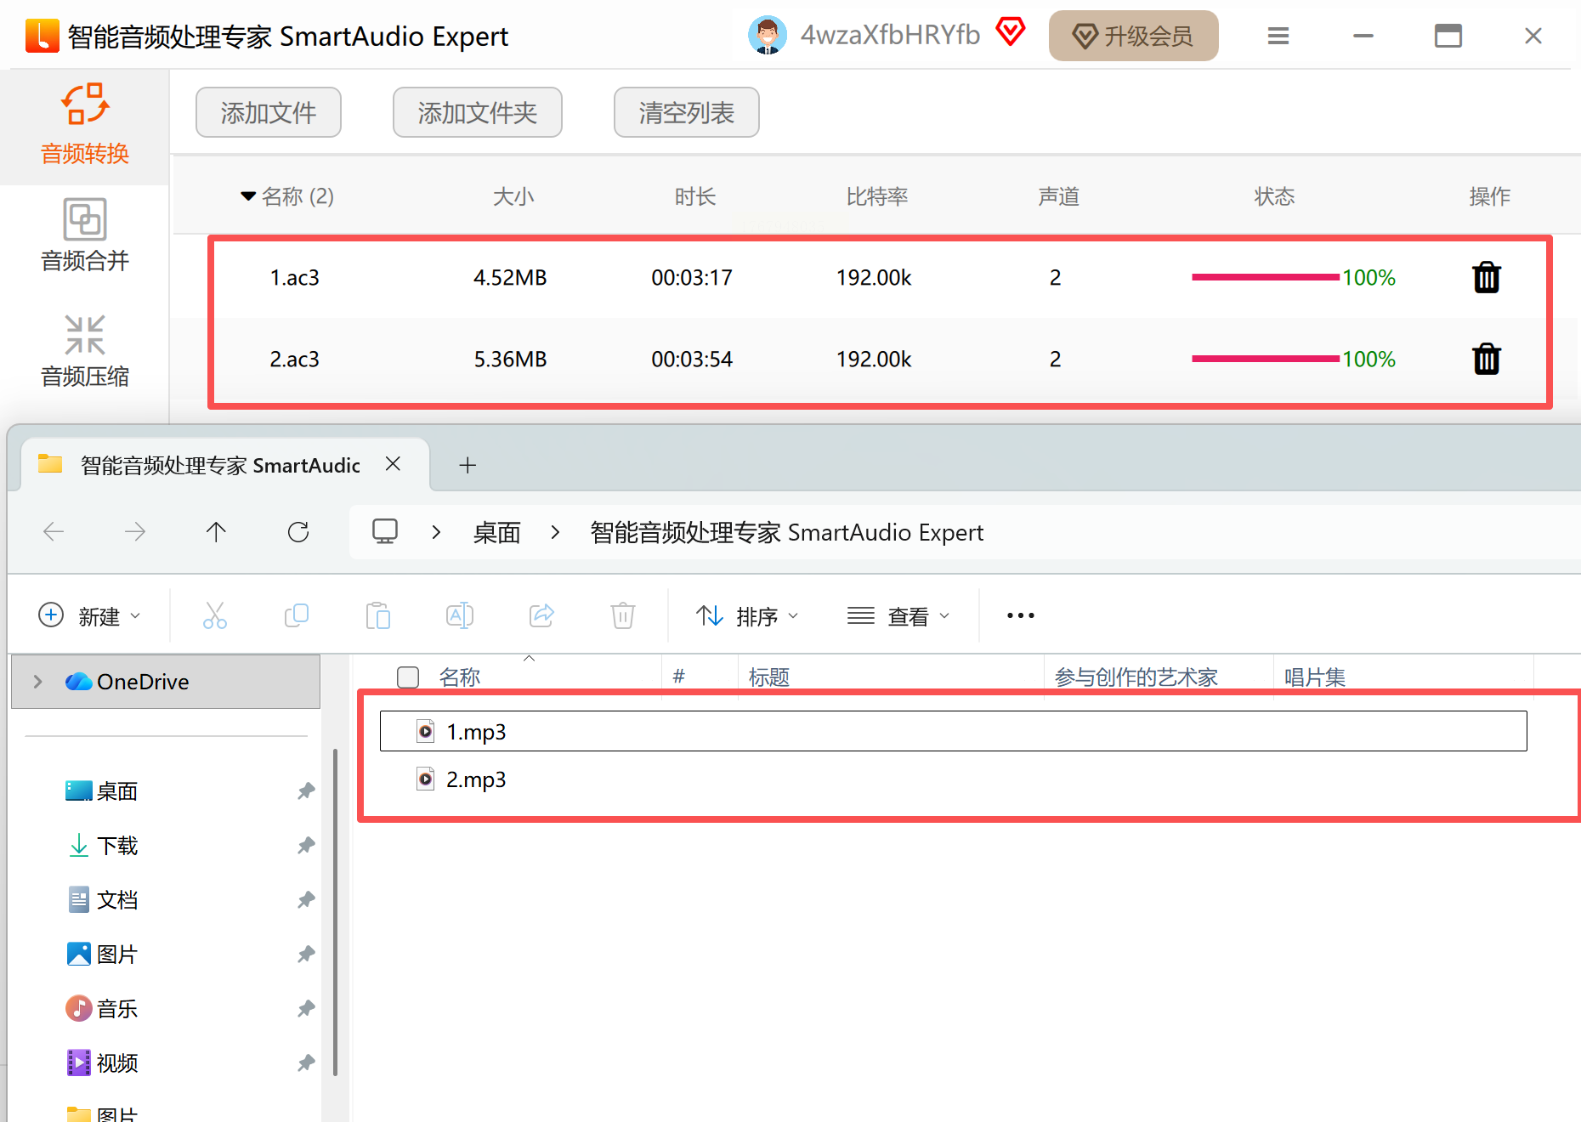The image size is (1581, 1122).
Task: Click the Cut scissors icon in Explorer
Action: [215, 615]
